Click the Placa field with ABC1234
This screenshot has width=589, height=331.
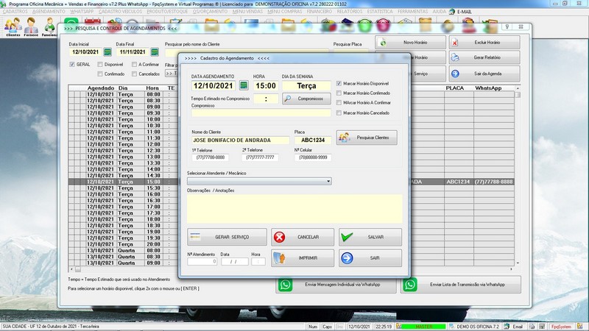[x=313, y=140]
